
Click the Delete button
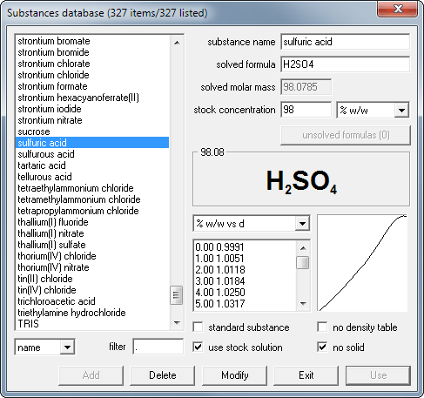(x=163, y=375)
